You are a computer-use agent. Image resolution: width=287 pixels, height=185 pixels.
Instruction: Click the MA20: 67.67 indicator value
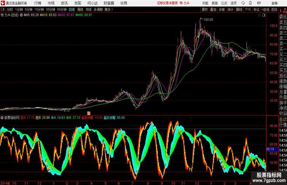(x=66, y=15)
